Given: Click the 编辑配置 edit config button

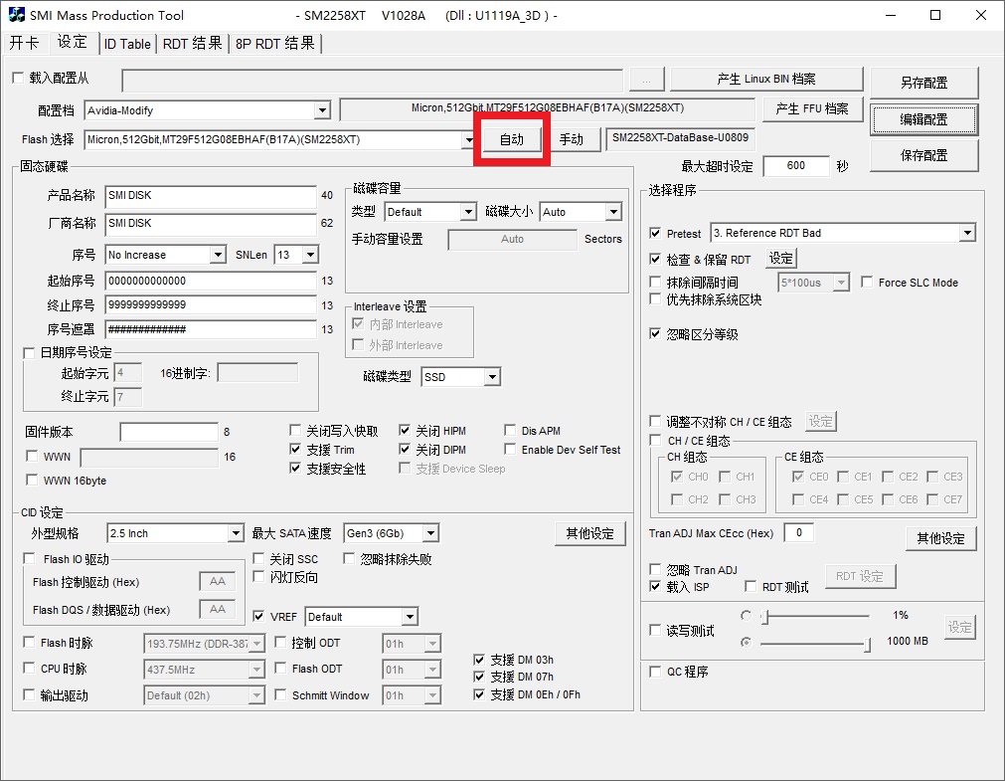Looking at the screenshot, I should click(923, 119).
